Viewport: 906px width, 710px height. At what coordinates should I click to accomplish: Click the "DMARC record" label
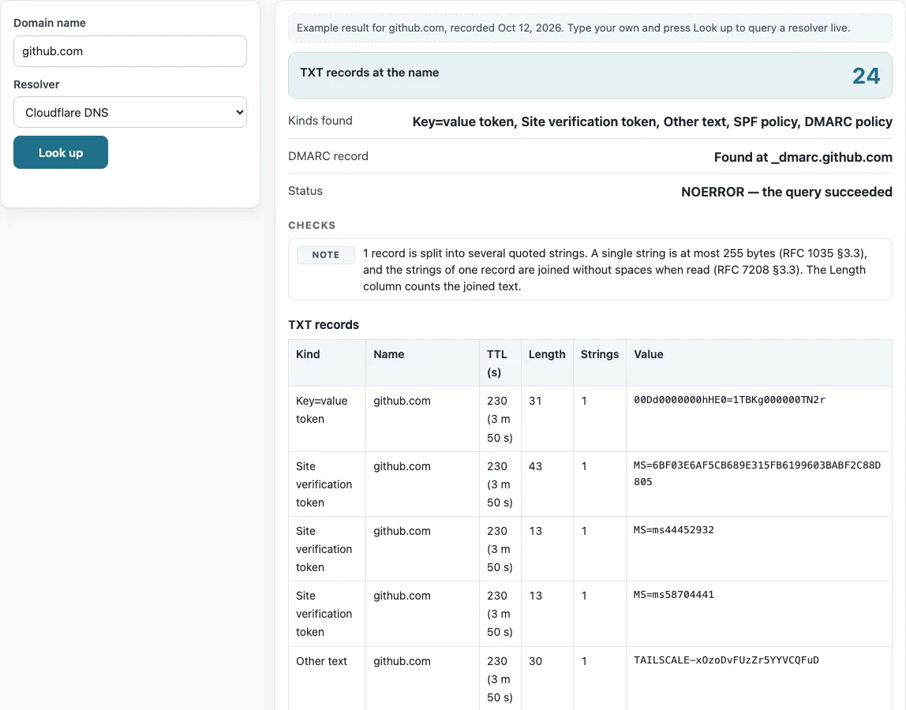point(328,156)
